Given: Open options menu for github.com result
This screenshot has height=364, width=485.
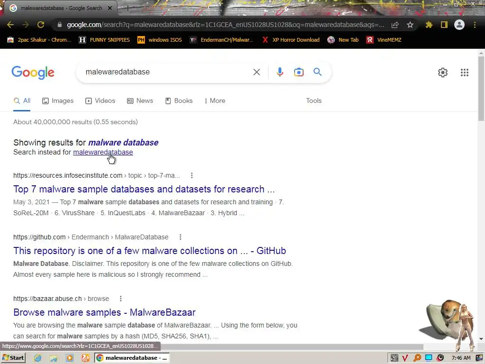Looking at the screenshot, I should point(180,237).
